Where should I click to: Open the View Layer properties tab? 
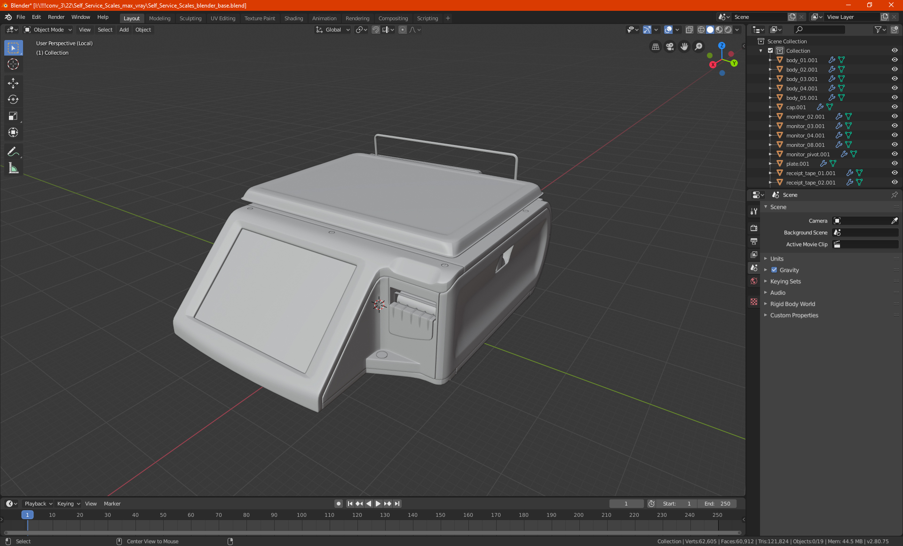point(754,255)
